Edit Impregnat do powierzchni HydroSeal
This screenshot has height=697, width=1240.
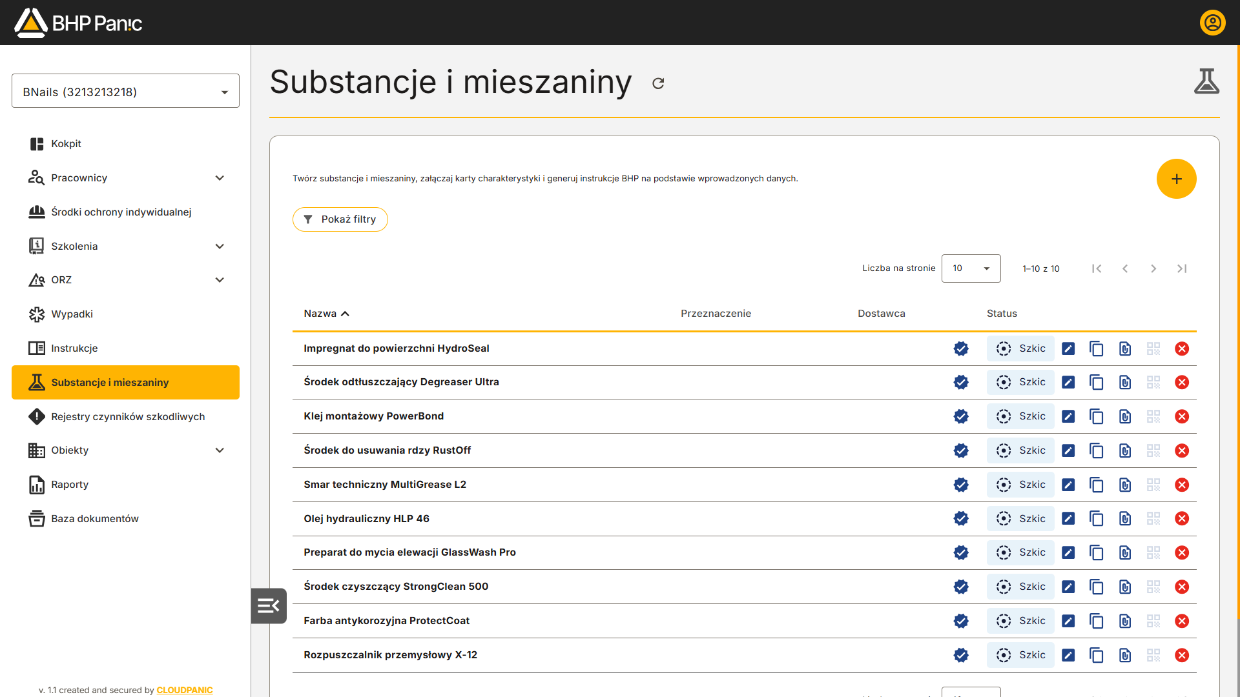point(1068,348)
